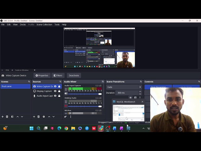Open the Scene Collection menu
Viewport: 201px width, 151px height.
pyautogui.click(x=44, y=25)
